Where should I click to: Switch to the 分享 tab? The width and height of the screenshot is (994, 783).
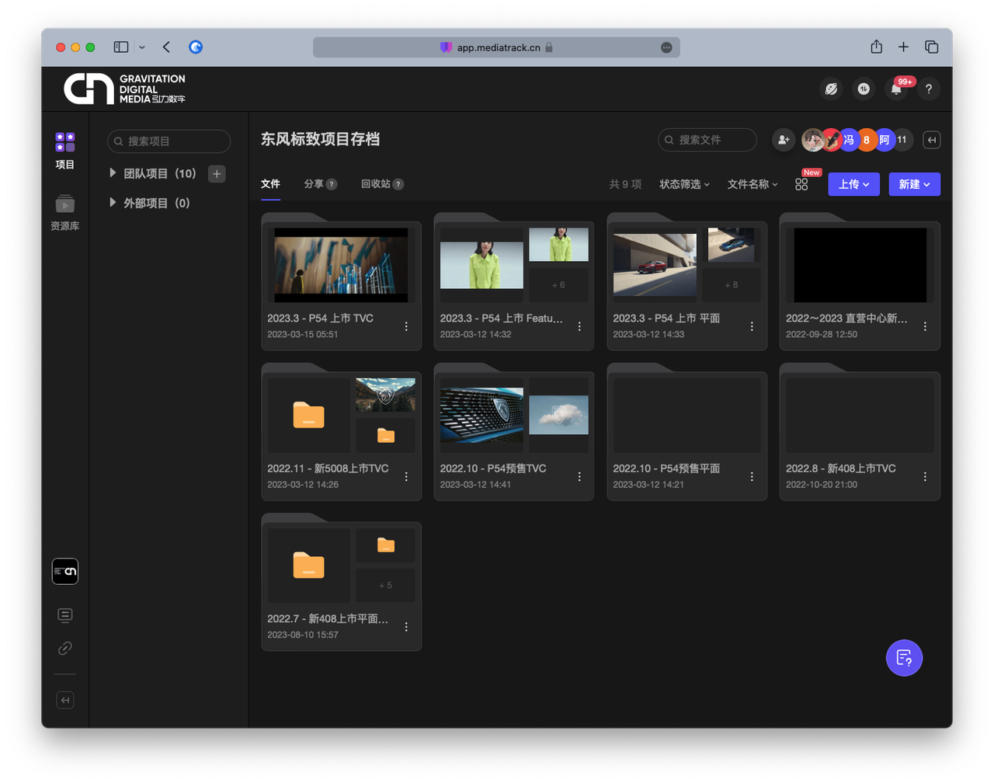(314, 184)
